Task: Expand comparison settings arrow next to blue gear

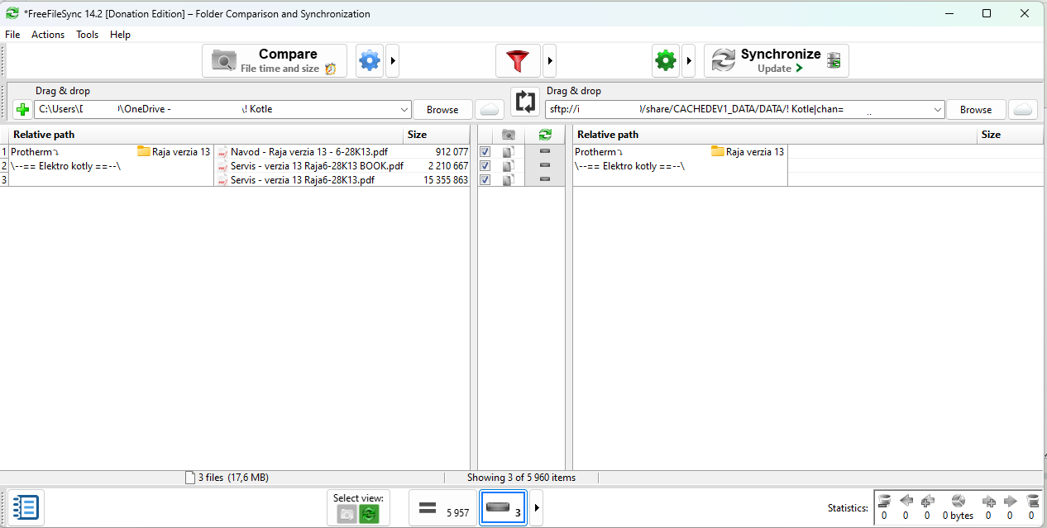Action: (394, 60)
